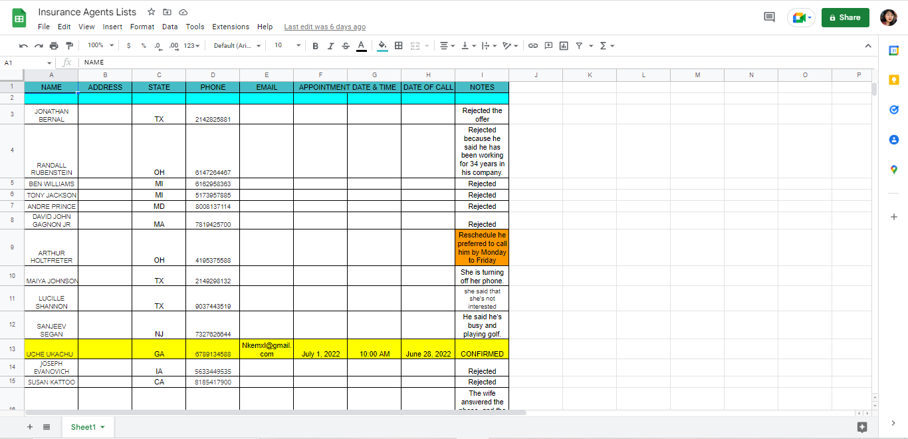Open the Insert menu
Viewport: 908px width, 439px height.
point(112,27)
